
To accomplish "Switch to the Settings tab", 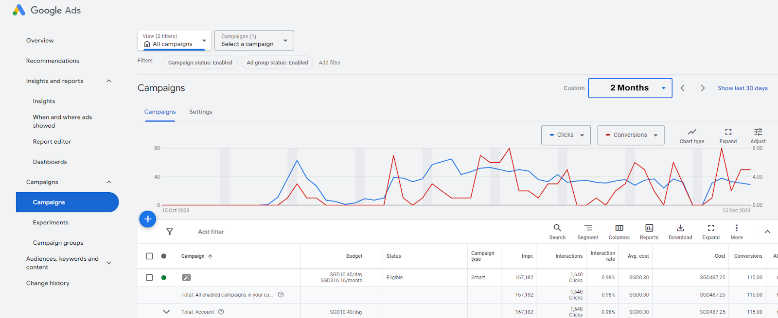I will 201,112.
